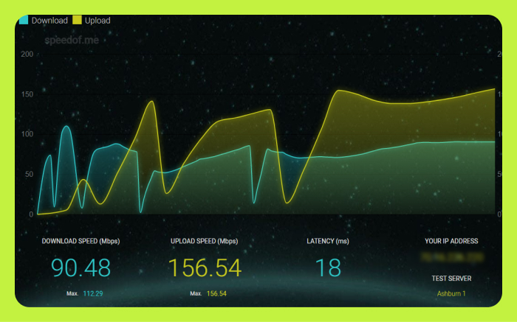Toggle the Upload series via legend label
517x322 pixels.
97,21
